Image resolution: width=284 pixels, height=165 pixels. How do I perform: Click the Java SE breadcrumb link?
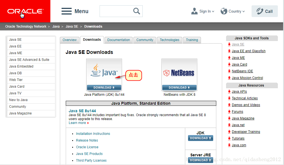coord(72,27)
